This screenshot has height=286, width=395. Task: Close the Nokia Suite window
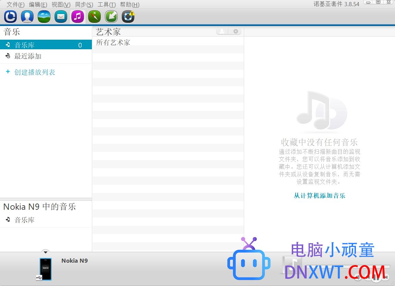(x=389, y=2)
